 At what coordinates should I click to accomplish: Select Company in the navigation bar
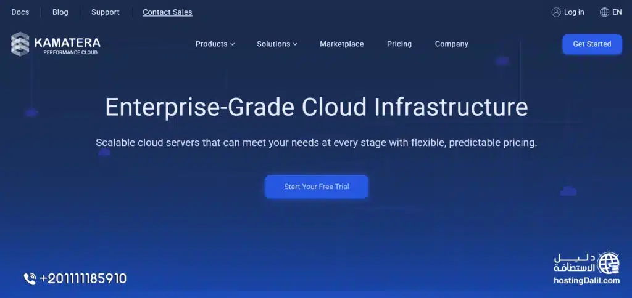451,44
